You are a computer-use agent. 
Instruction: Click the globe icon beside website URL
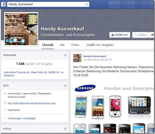[5, 103]
